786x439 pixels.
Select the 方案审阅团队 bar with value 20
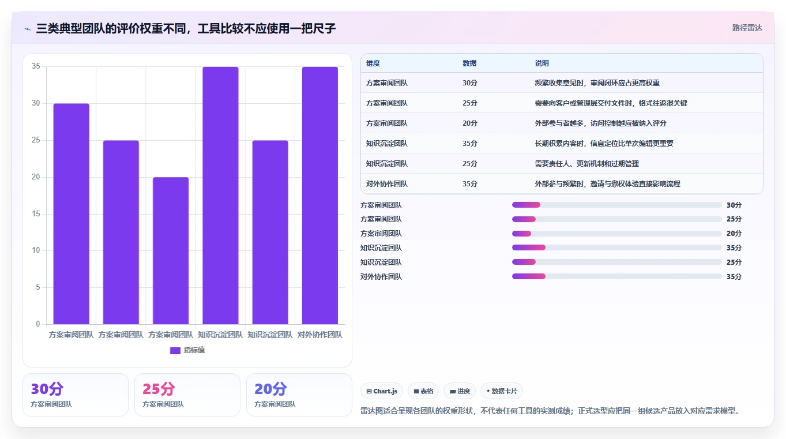tap(171, 251)
